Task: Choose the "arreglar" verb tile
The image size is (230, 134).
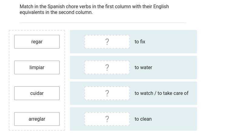Action: pos(37,119)
